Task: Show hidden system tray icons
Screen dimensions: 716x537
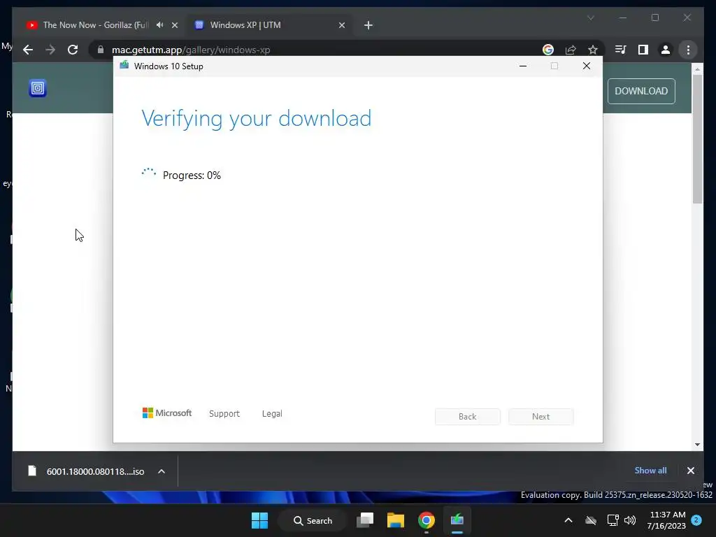Action: pyautogui.click(x=568, y=520)
